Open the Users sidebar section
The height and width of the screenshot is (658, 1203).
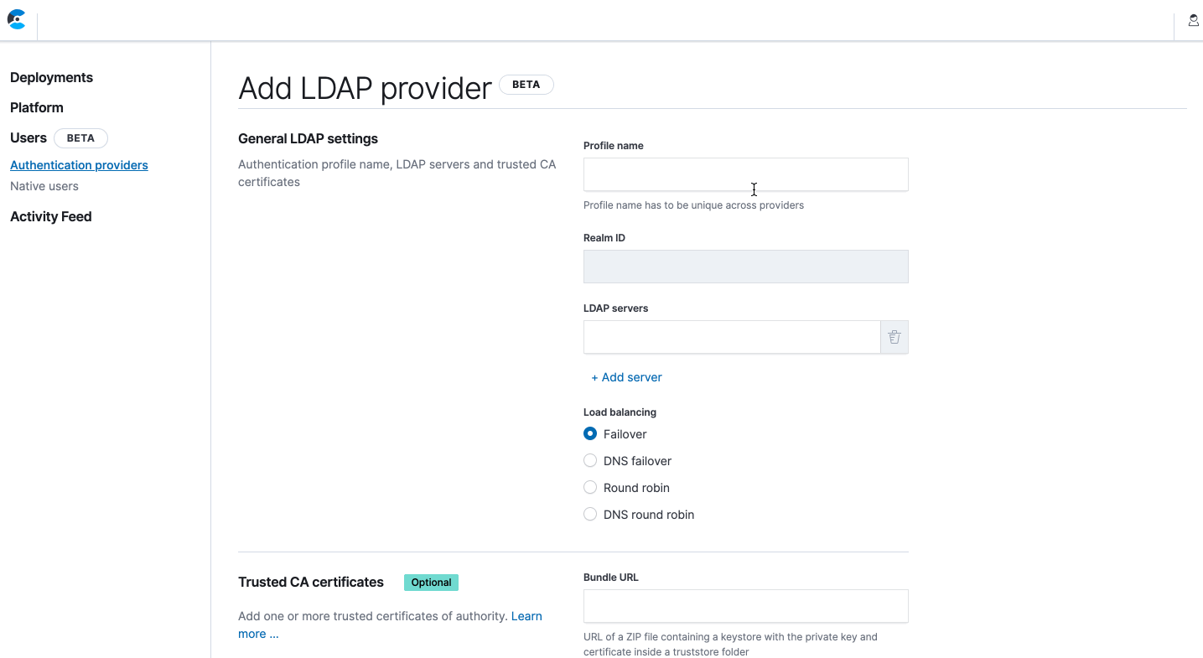(29, 137)
